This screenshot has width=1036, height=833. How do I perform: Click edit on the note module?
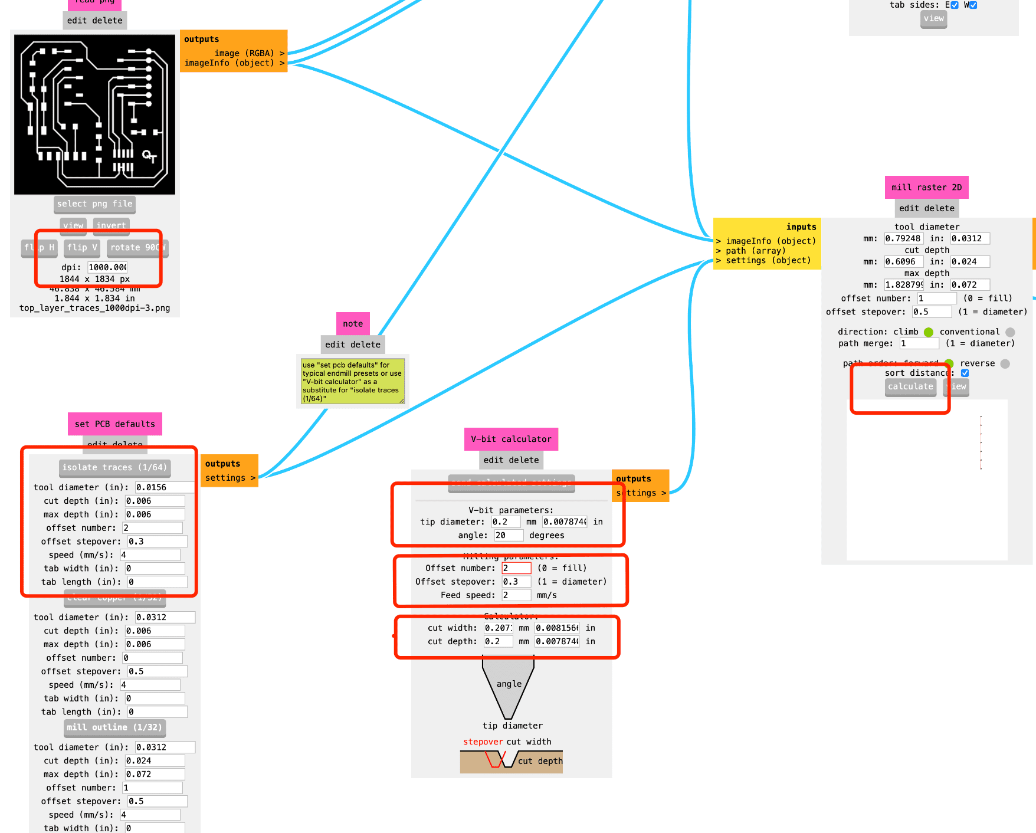pos(335,345)
